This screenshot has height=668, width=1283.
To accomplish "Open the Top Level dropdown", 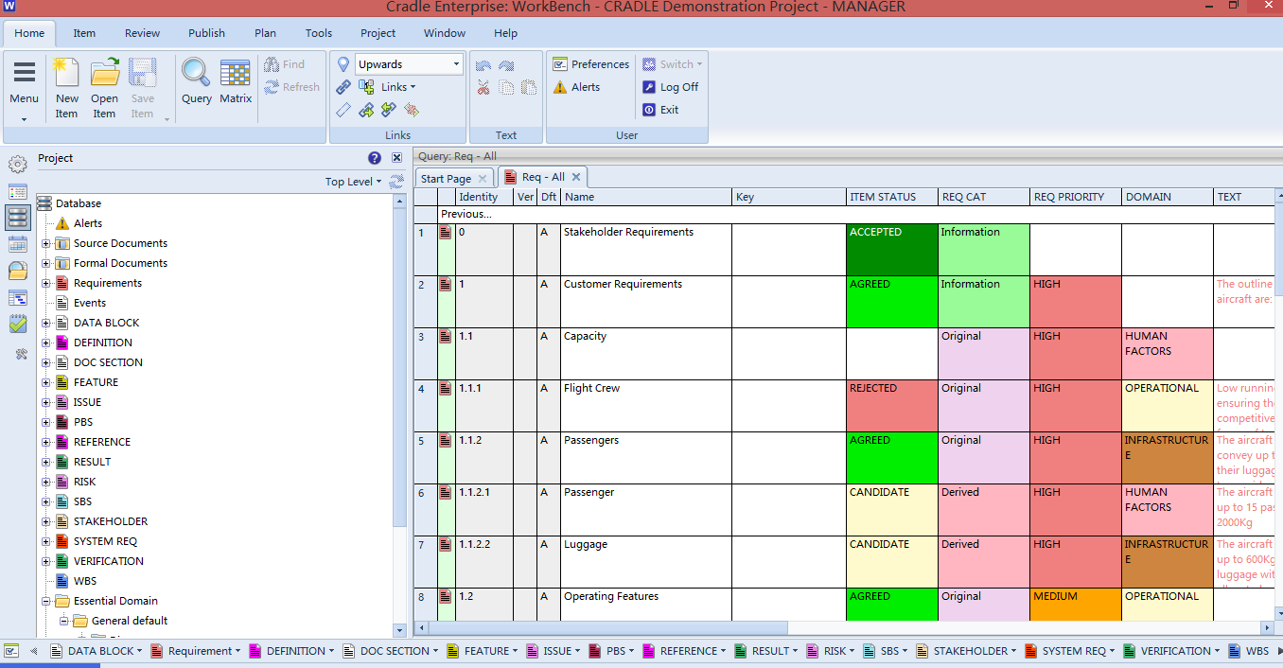I will 354,182.
